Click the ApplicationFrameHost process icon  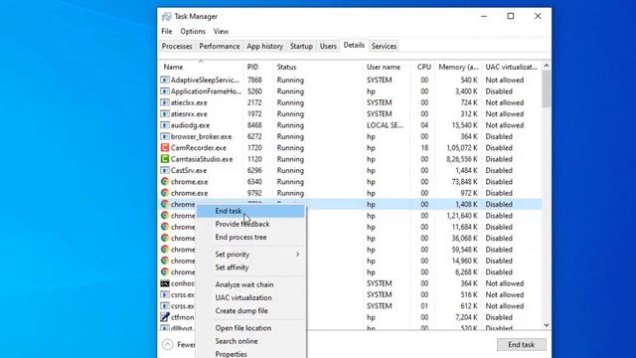[x=165, y=91]
